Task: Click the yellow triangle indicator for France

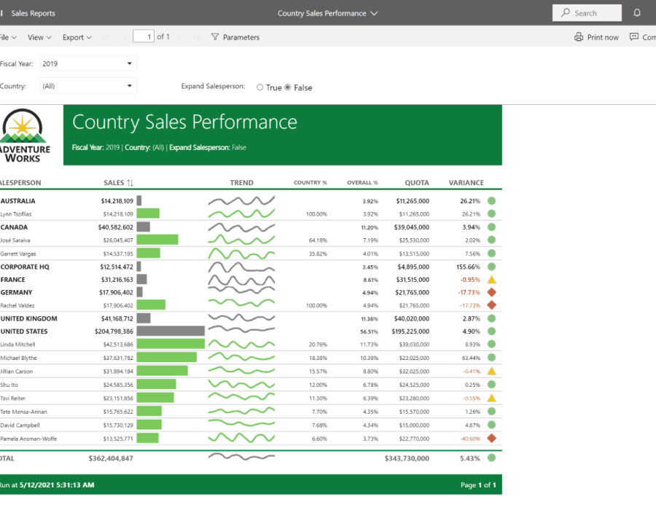Action: pyautogui.click(x=491, y=280)
